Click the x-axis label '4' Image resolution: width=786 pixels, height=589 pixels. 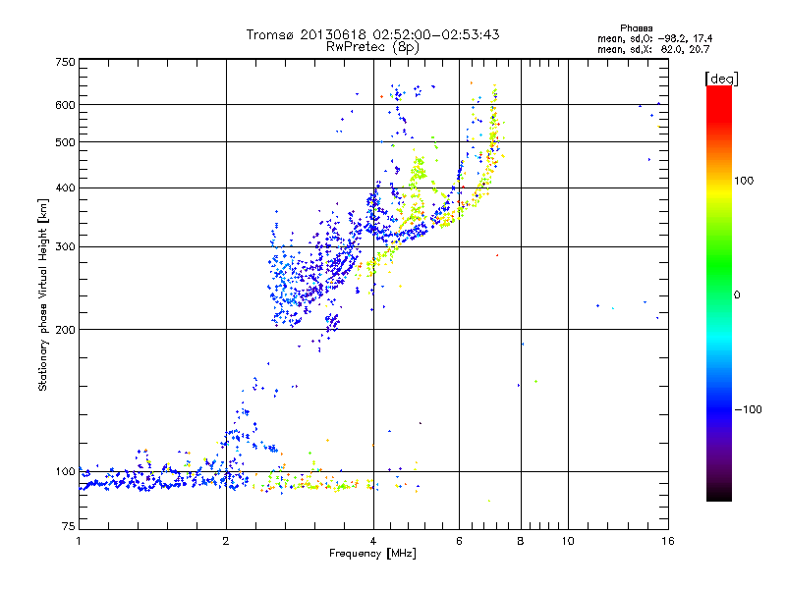373,541
